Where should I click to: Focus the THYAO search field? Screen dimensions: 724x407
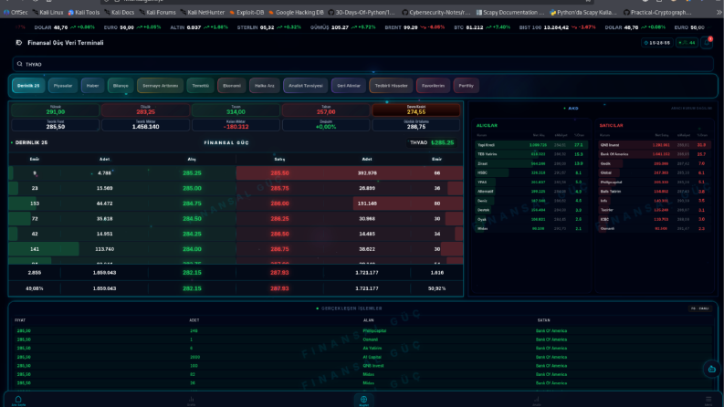pos(363,64)
